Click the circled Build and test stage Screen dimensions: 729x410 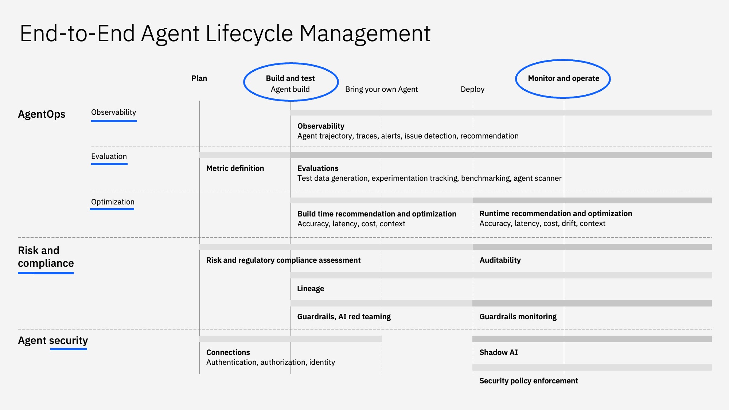[x=291, y=78]
